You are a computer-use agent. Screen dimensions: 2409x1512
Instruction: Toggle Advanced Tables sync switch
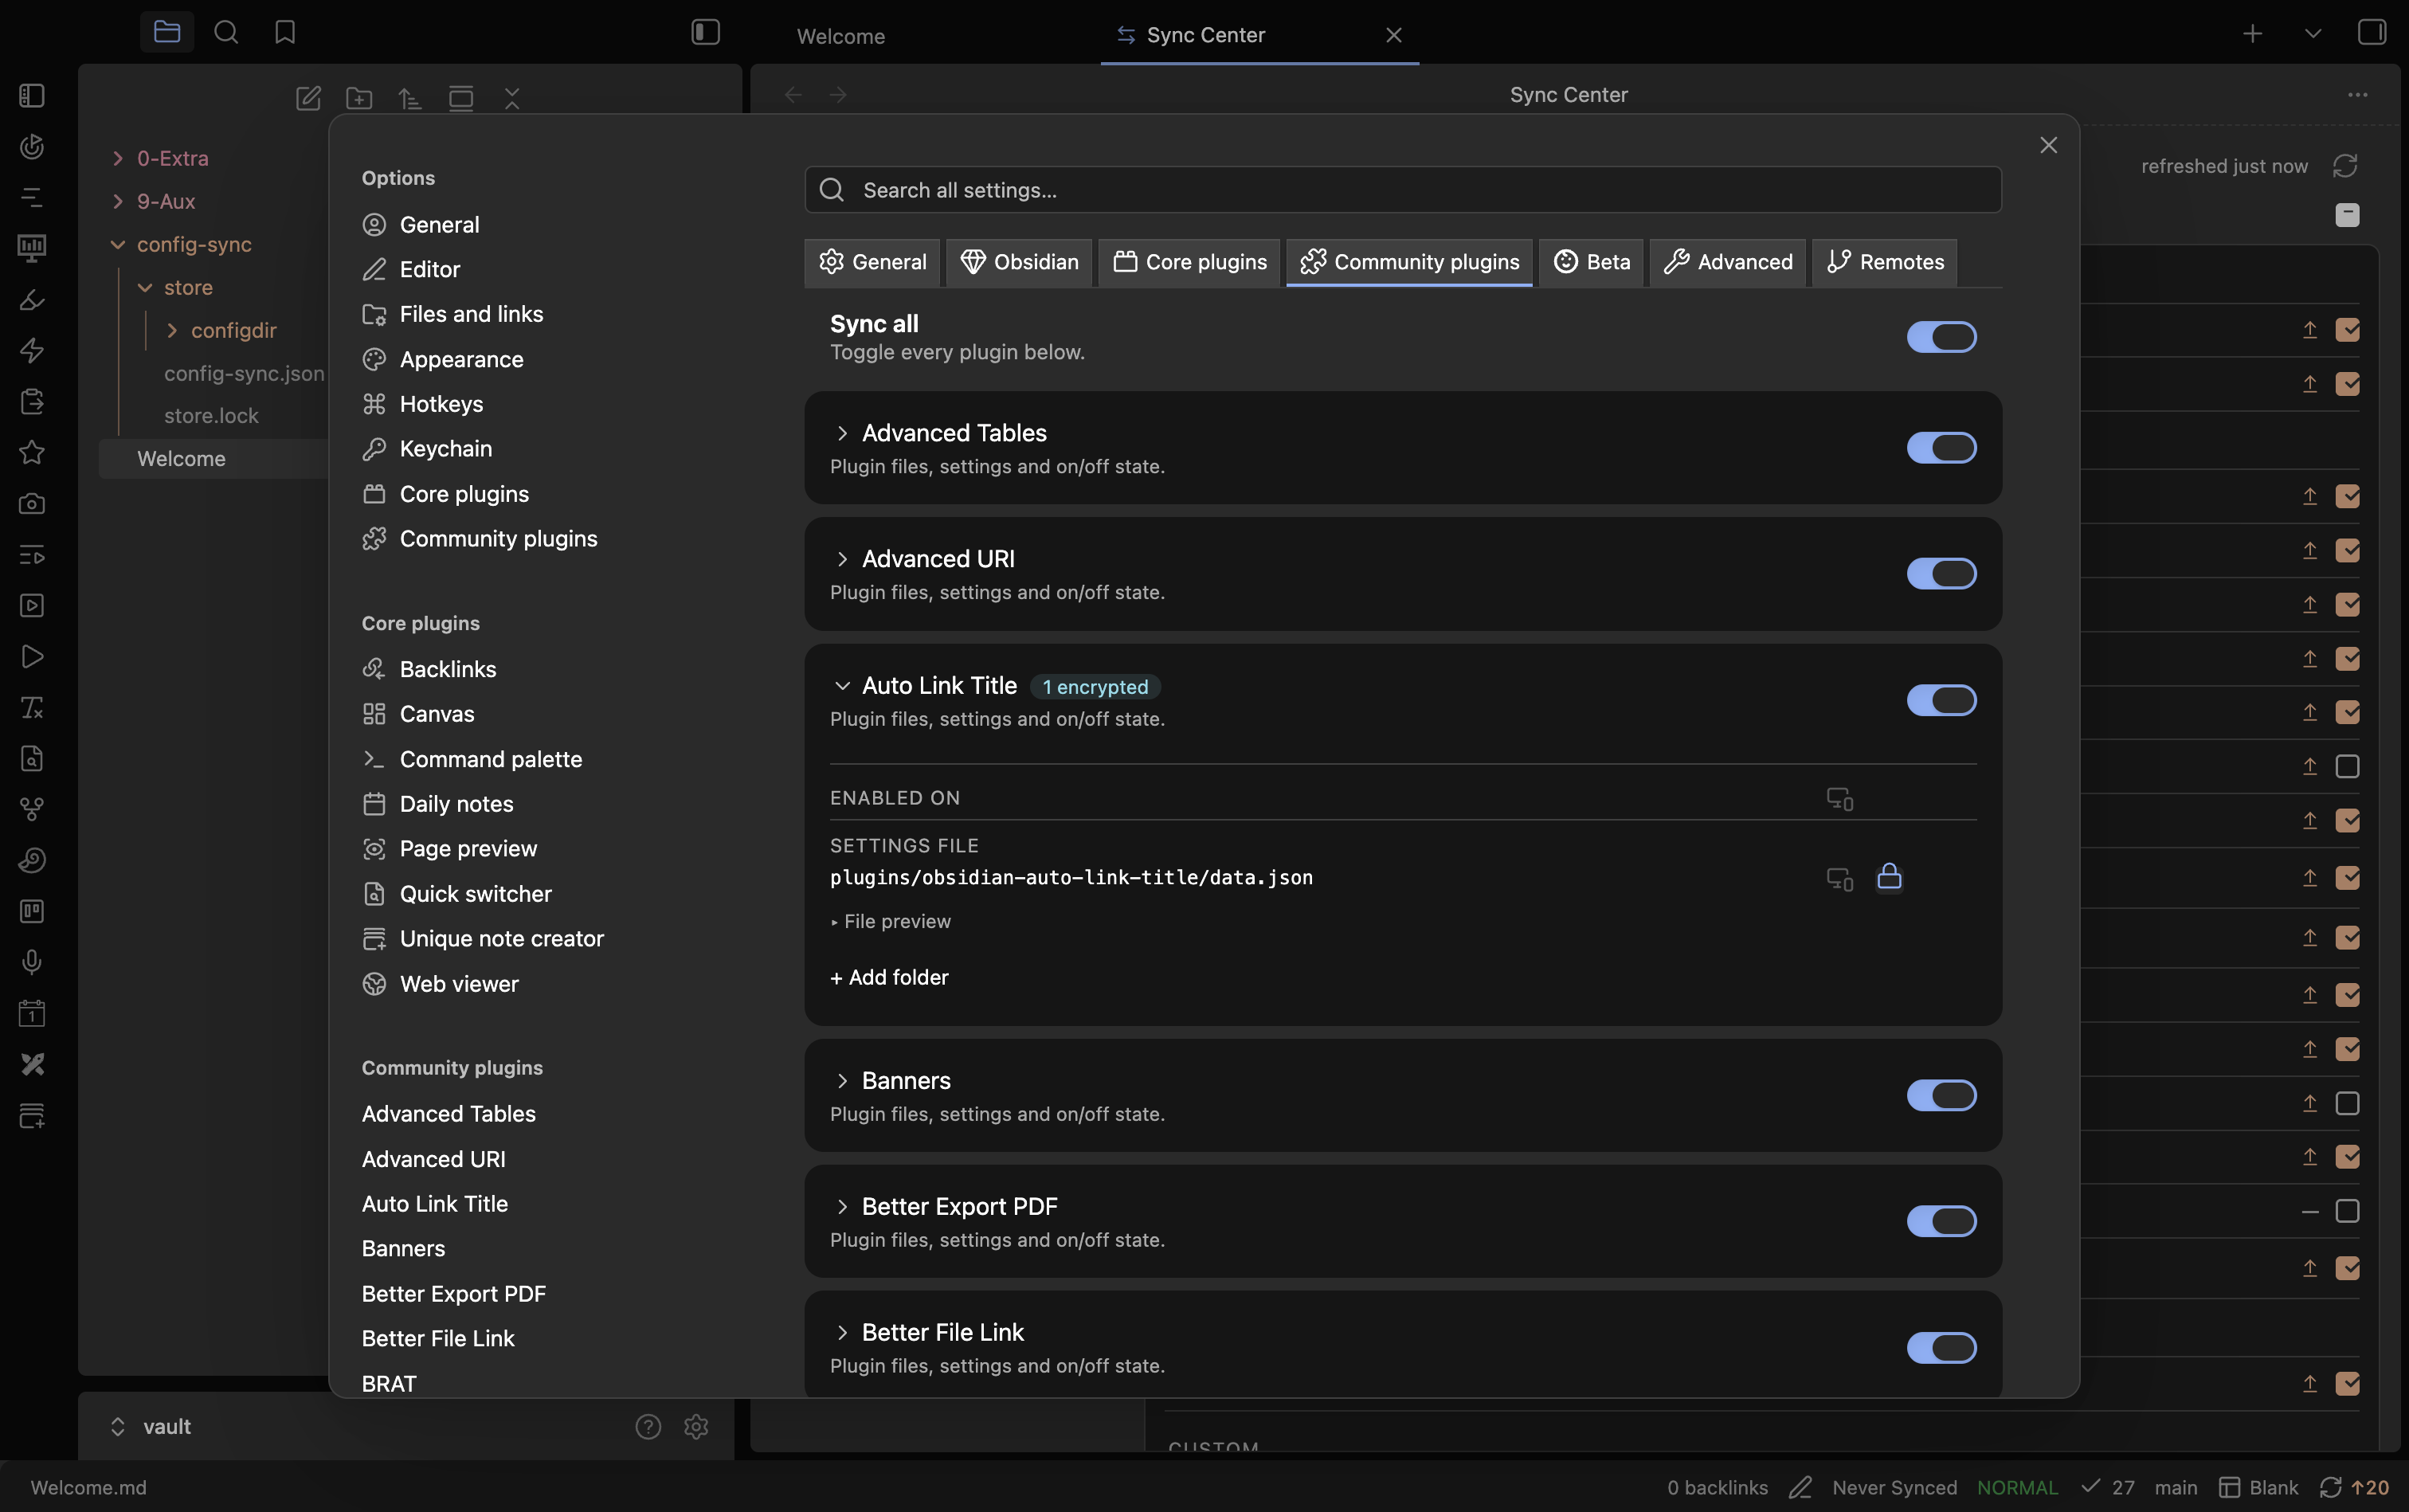1941,447
